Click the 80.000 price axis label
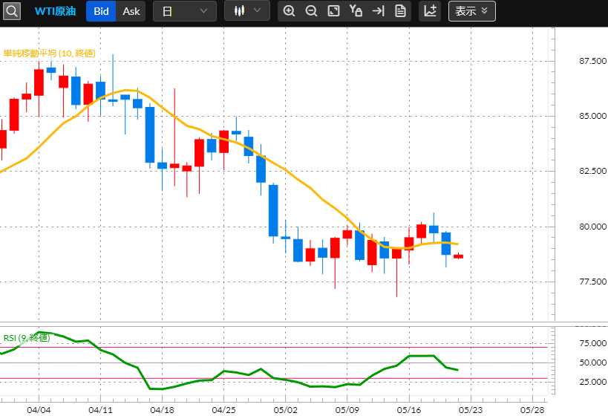This screenshot has width=608, height=416. pos(592,227)
